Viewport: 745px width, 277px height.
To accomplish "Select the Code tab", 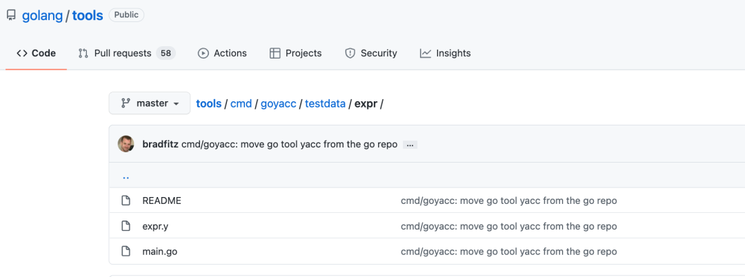I will click(x=36, y=53).
